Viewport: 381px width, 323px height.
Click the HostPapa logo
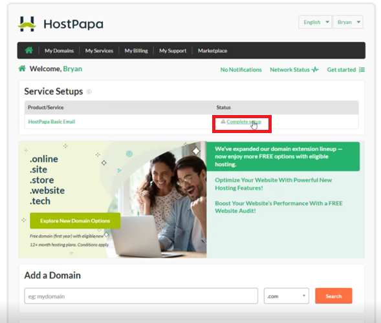[61, 24]
